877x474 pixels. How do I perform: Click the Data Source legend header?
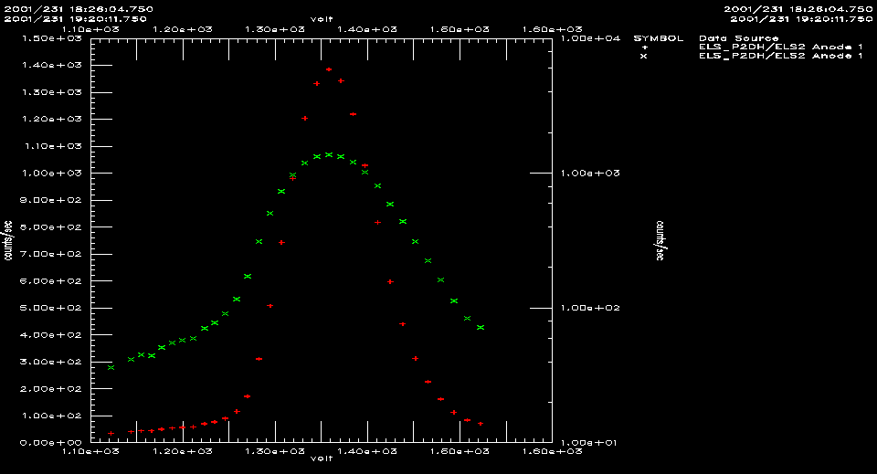click(738, 38)
